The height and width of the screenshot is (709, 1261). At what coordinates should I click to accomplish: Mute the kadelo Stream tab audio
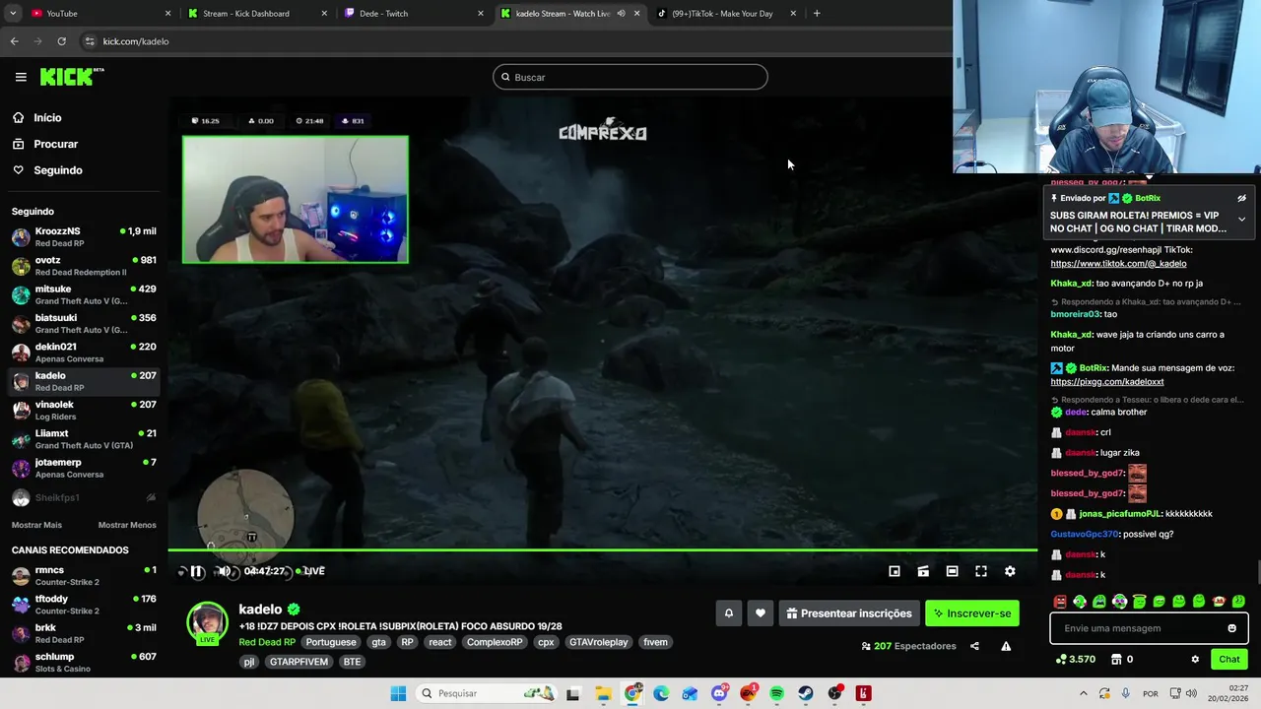point(621,14)
